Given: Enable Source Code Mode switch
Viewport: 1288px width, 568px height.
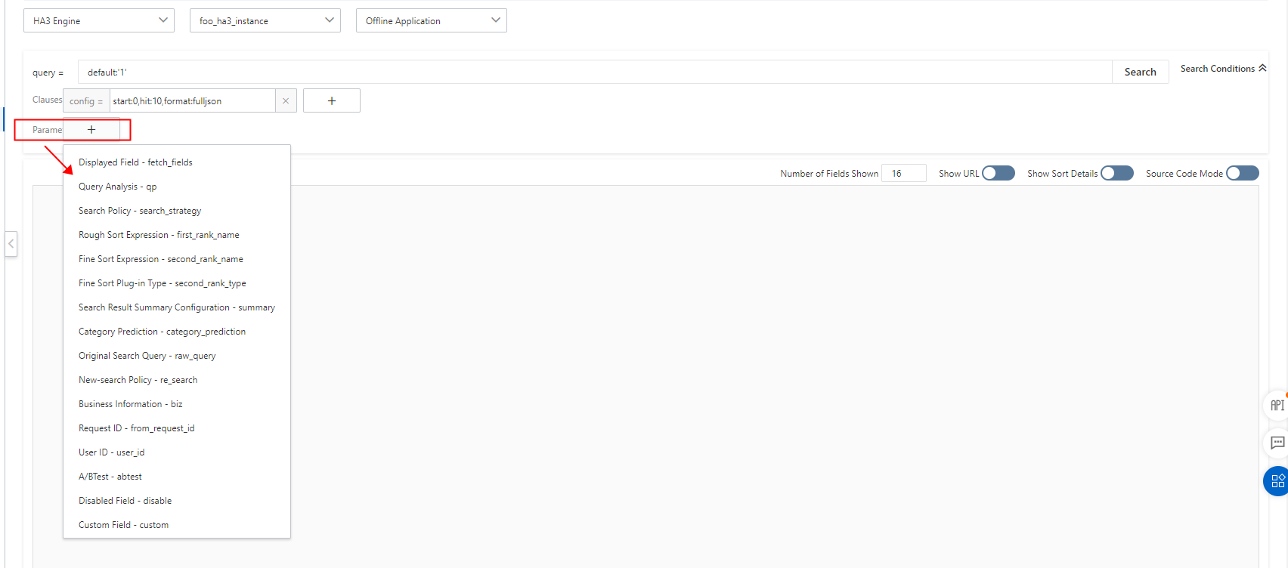Looking at the screenshot, I should [1243, 173].
